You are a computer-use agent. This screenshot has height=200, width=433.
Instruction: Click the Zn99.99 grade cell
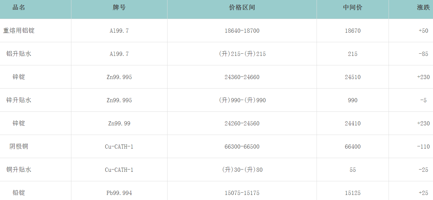pyautogui.click(x=119, y=123)
